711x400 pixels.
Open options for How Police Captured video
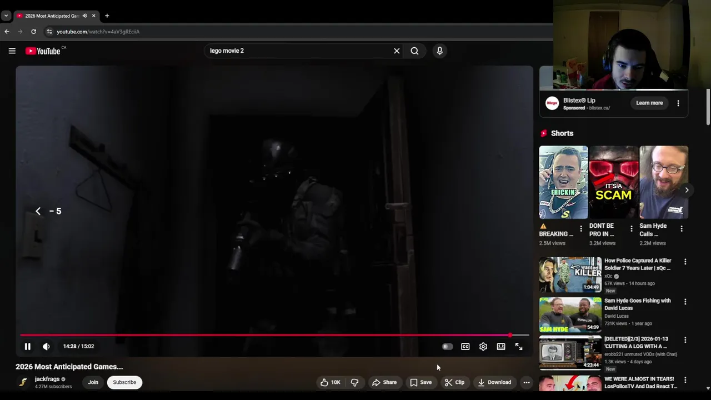point(685,262)
